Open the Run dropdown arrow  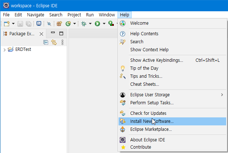(x=104, y=24)
